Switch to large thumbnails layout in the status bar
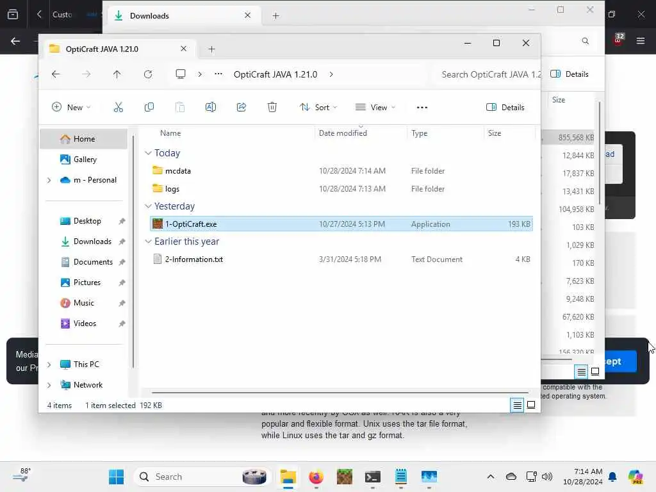Screen dimensions: 656x492 point(531,405)
